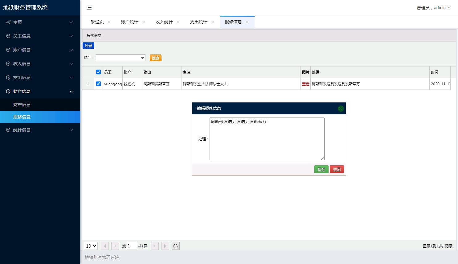Open the page size dropdown showing 10

click(x=91, y=246)
